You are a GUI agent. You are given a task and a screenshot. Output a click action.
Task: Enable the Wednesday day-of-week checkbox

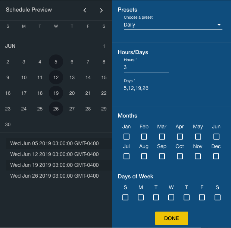[x=171, y=197]
